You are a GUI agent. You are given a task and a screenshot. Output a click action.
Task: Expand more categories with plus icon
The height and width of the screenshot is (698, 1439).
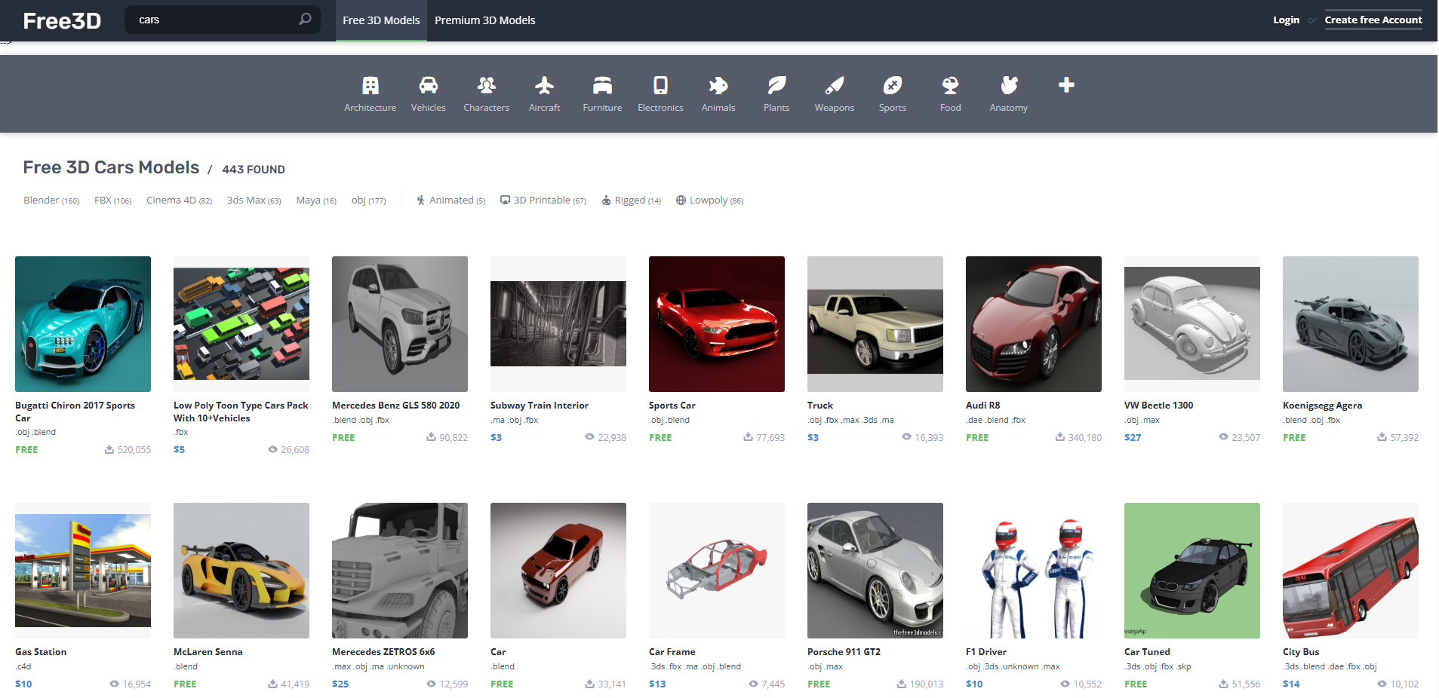tap(1066, 85)
